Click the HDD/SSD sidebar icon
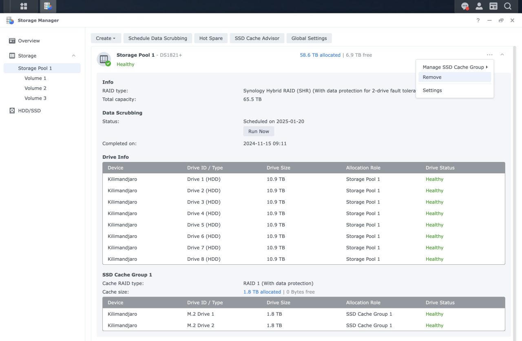The height and width of the screenshot is (341, 522). coord(12,111)
